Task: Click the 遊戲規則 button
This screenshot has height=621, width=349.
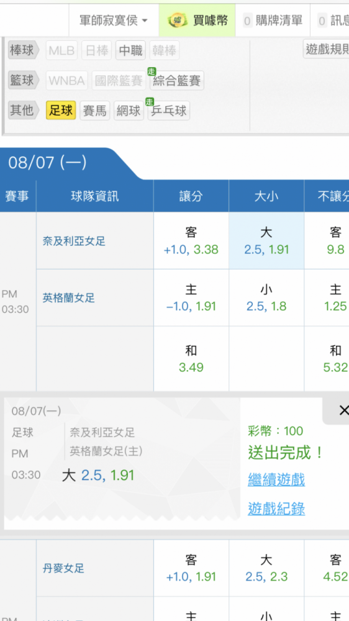Action: coord(327,49)
